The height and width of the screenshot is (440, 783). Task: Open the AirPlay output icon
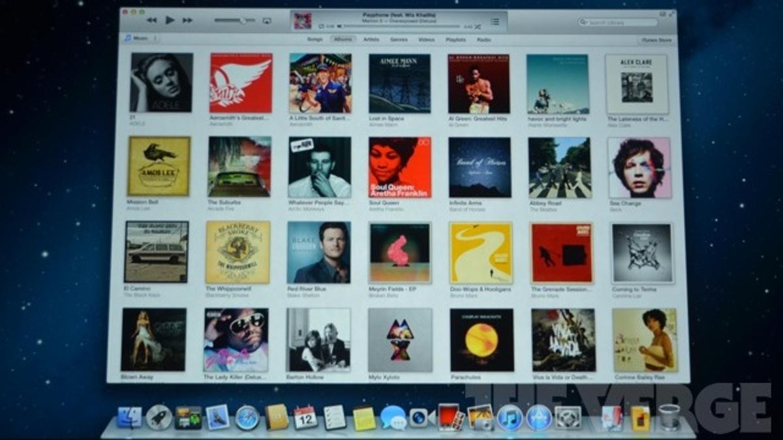coord(266,21)
